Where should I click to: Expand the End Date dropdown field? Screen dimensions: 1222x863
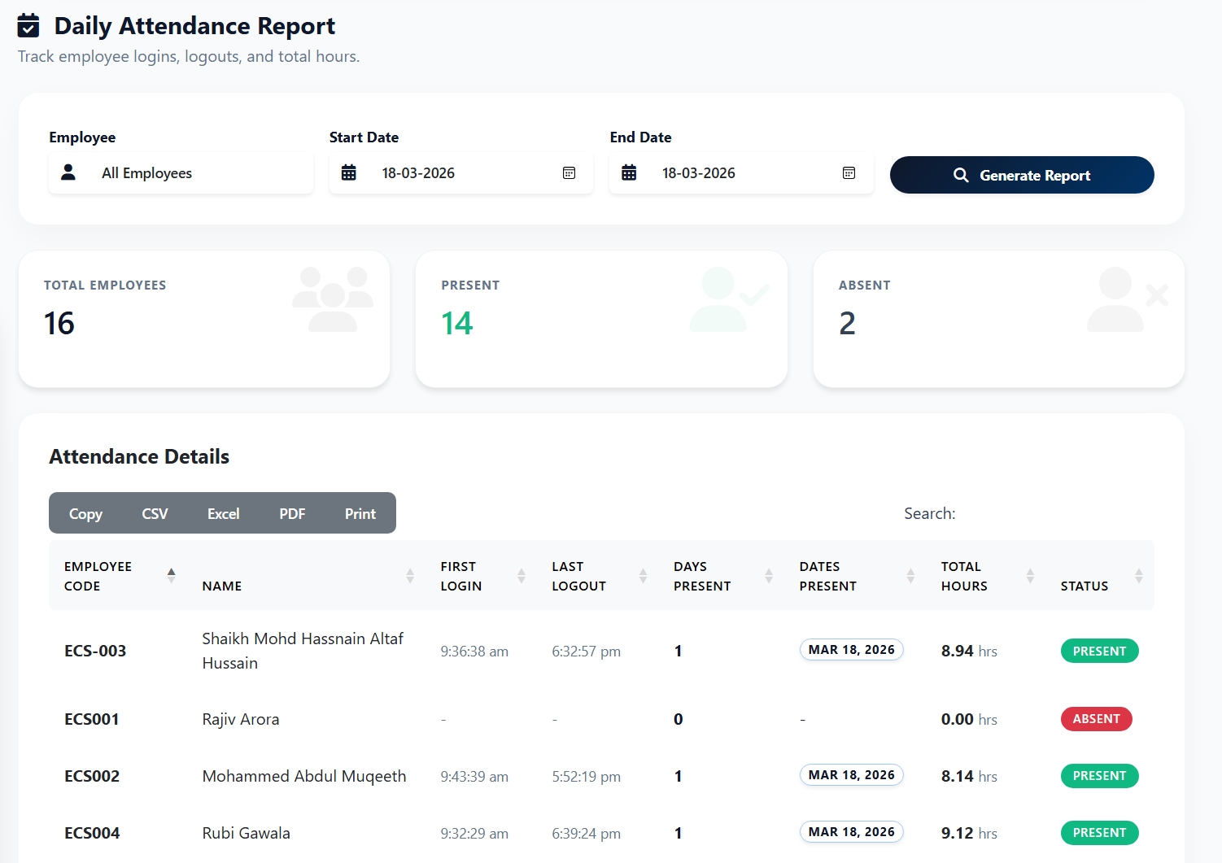click(740, 172)
